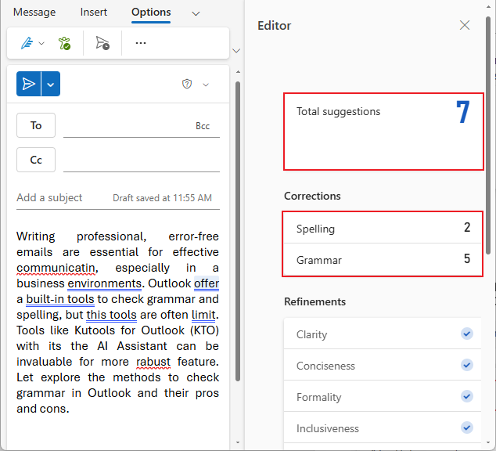Run the accessibility checker icon
This screenshot has height=451, width=496.
pyautogui.click(x=65, y=43)
